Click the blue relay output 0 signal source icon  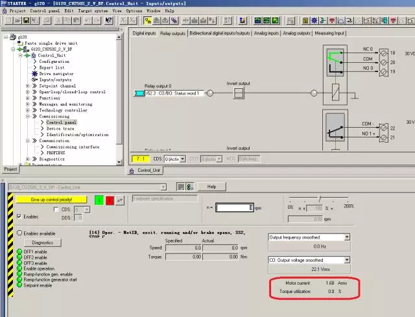[138, 93]
